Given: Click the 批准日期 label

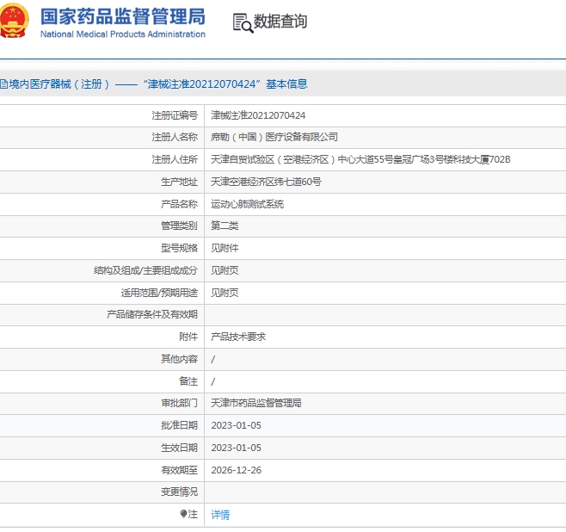Looking at the screenshot, I should pyautogui.click(x=180, y=425).
